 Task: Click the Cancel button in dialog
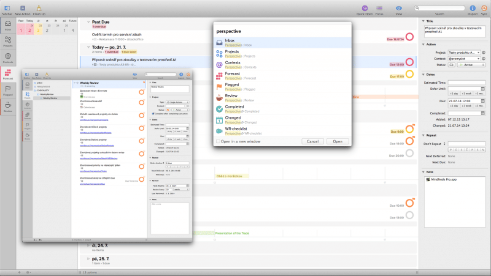pyautogui.click(x=312, y=141)
